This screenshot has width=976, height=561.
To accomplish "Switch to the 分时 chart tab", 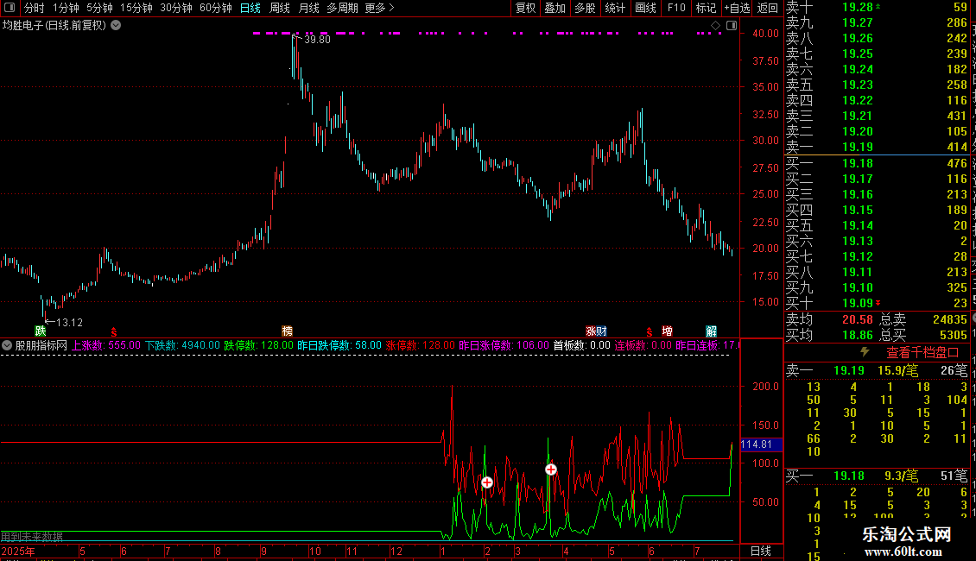I will (35, 8).
